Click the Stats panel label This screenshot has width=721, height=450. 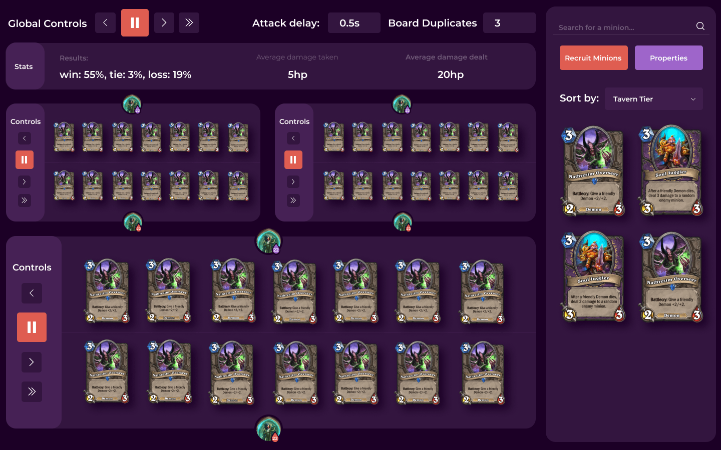[x=25, y=66]
